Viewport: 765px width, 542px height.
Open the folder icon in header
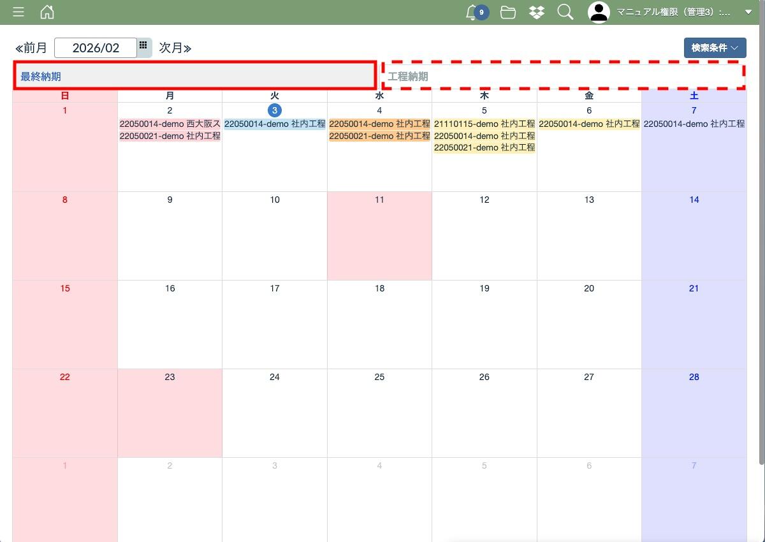click(508, 12)
